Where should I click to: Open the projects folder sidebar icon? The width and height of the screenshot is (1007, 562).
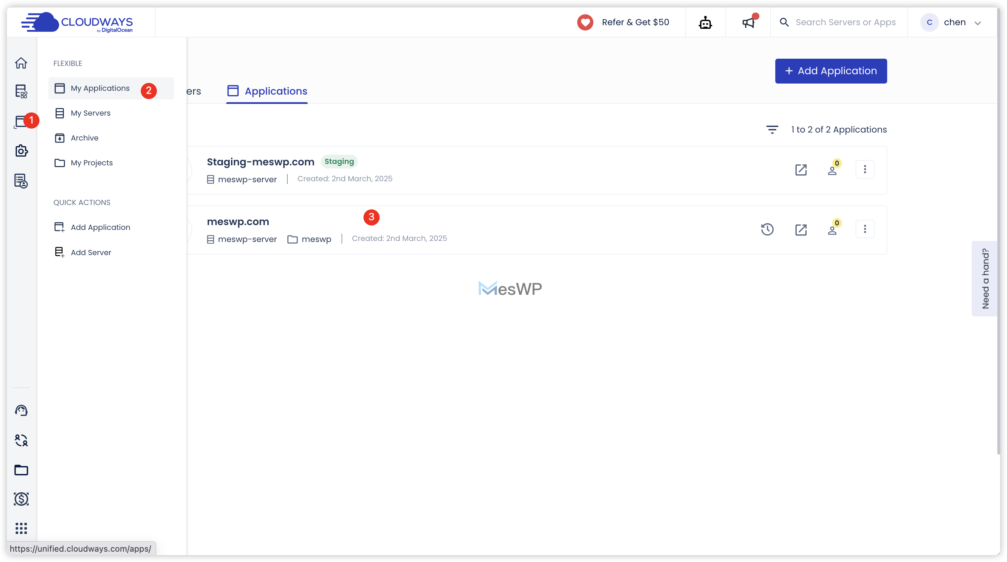point(21,470)
